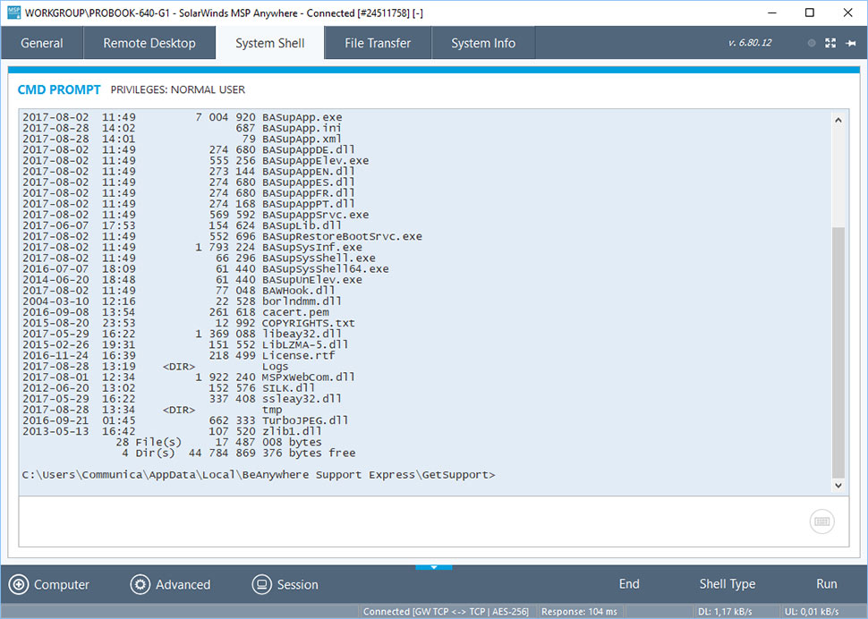Click the tmp directory line
Image resolution: width=868 pixels, height=619 pixels.
[x=152, y=410]
